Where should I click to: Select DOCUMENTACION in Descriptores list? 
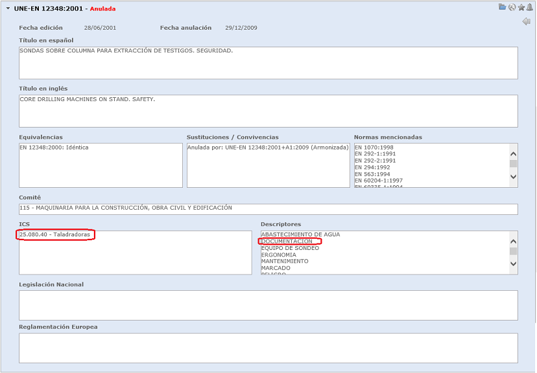[x=286, y=242]
